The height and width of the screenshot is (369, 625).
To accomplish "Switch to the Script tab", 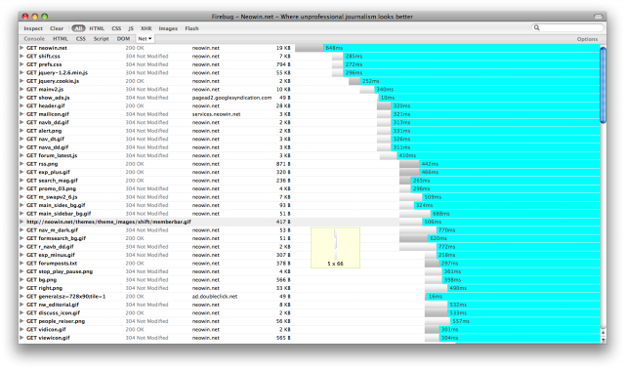I will 101,39.
